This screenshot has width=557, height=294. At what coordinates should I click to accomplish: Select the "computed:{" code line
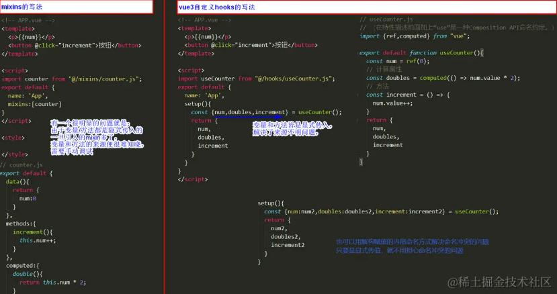click(x=23, y=266)
